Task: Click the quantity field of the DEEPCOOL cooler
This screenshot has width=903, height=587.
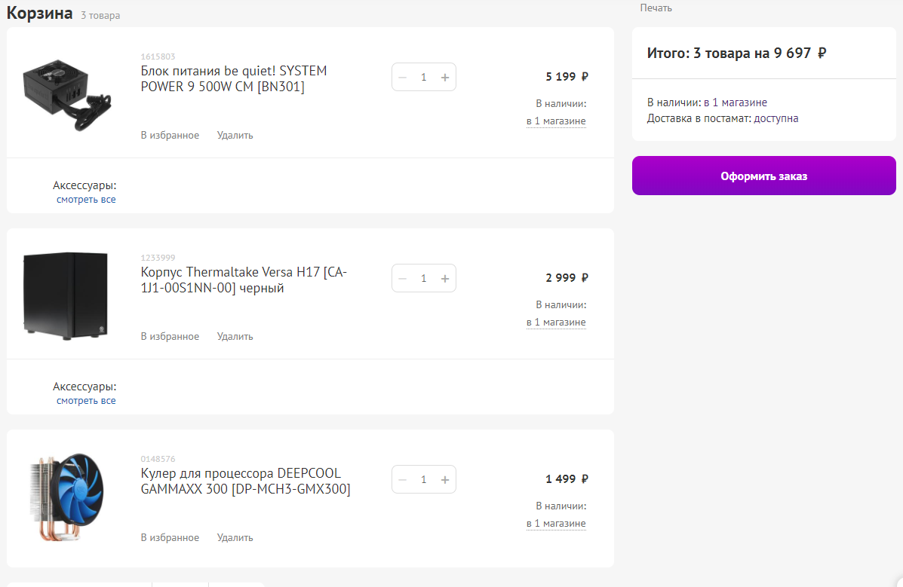Action: (x=424, y=479)
